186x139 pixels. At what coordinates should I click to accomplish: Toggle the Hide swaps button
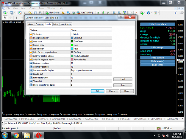tap(157, 47)
